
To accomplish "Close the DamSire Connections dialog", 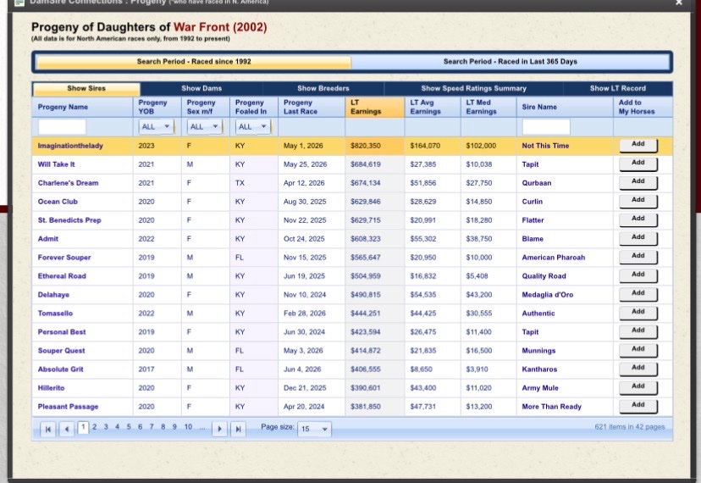I will (x=679, y=3).
